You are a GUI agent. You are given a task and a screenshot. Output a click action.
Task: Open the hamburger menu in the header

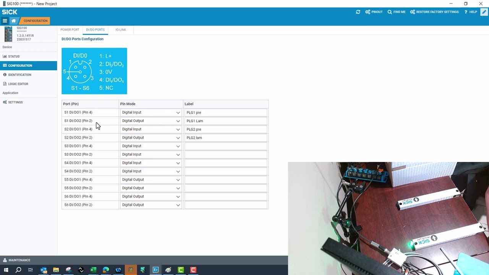pyautogui.click(x=5, y=21)
